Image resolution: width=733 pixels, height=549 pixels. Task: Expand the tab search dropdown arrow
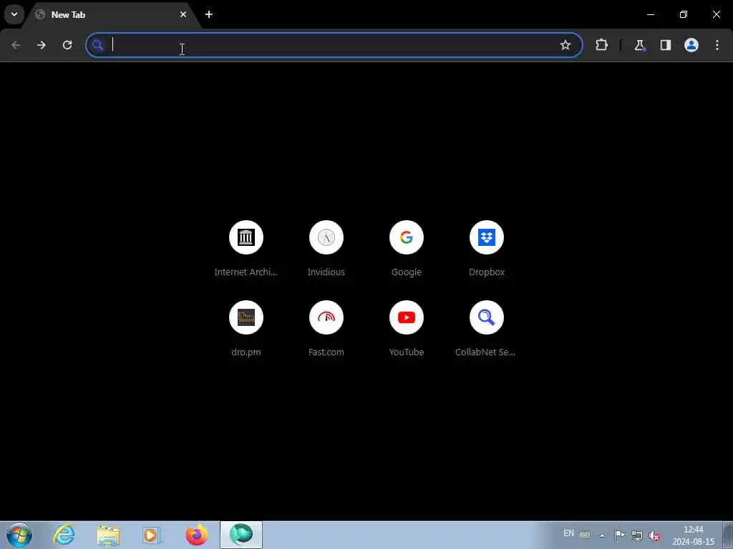point(14,14)
